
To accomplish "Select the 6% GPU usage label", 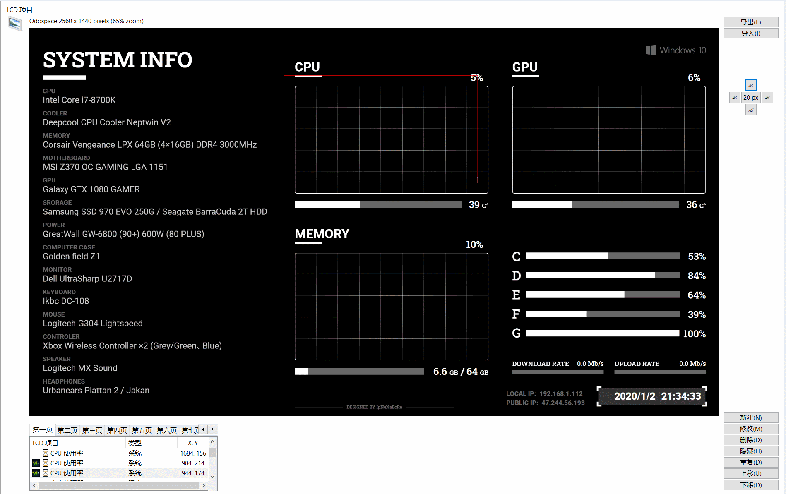I will tap(694, 78).
